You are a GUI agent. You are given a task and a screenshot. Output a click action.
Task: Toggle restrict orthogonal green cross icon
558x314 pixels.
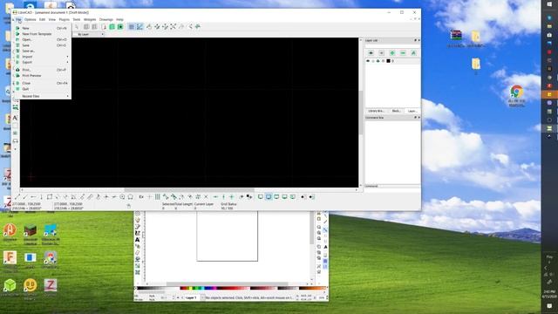click(x=232, y=197)
